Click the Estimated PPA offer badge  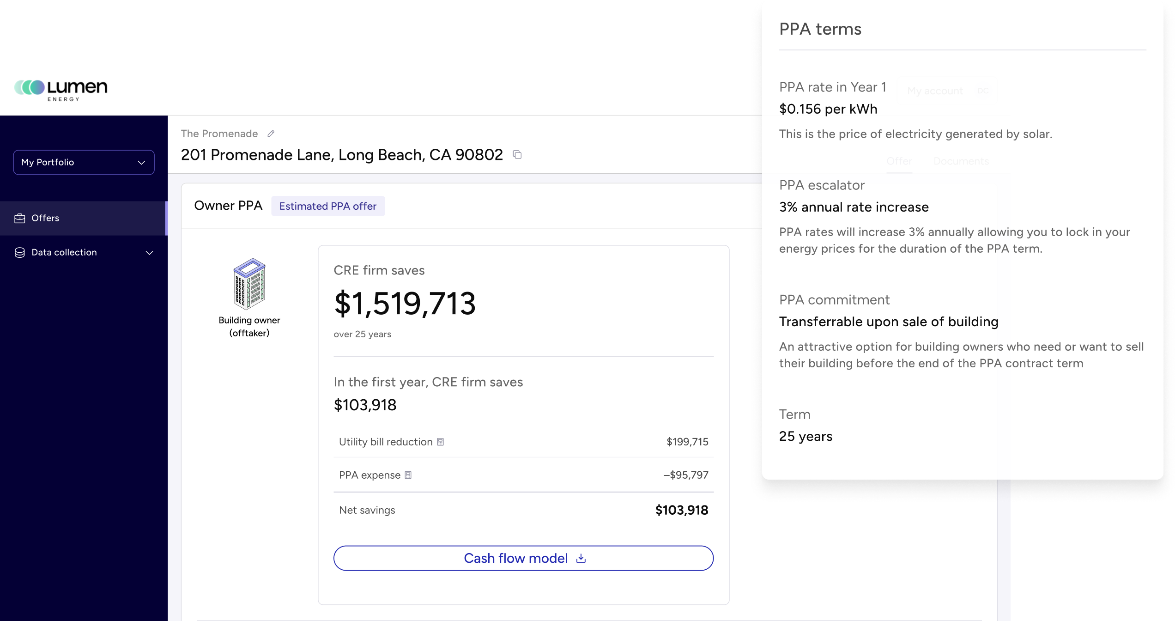[328, 206]
